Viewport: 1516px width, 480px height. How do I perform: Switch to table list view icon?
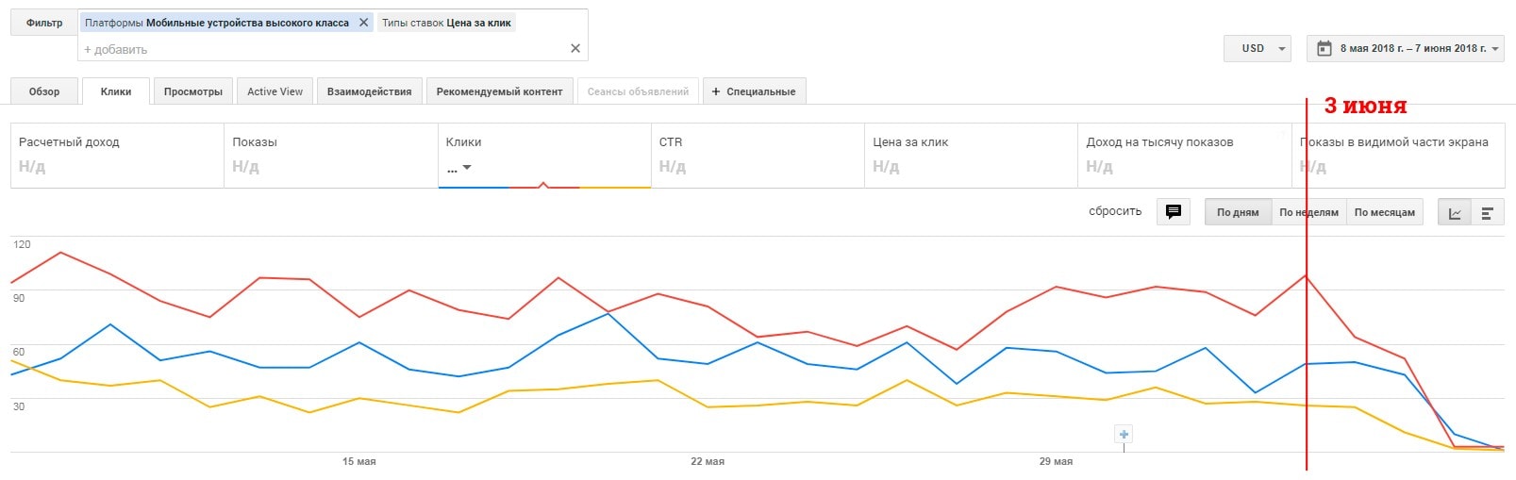click(x=1487, y=213)
